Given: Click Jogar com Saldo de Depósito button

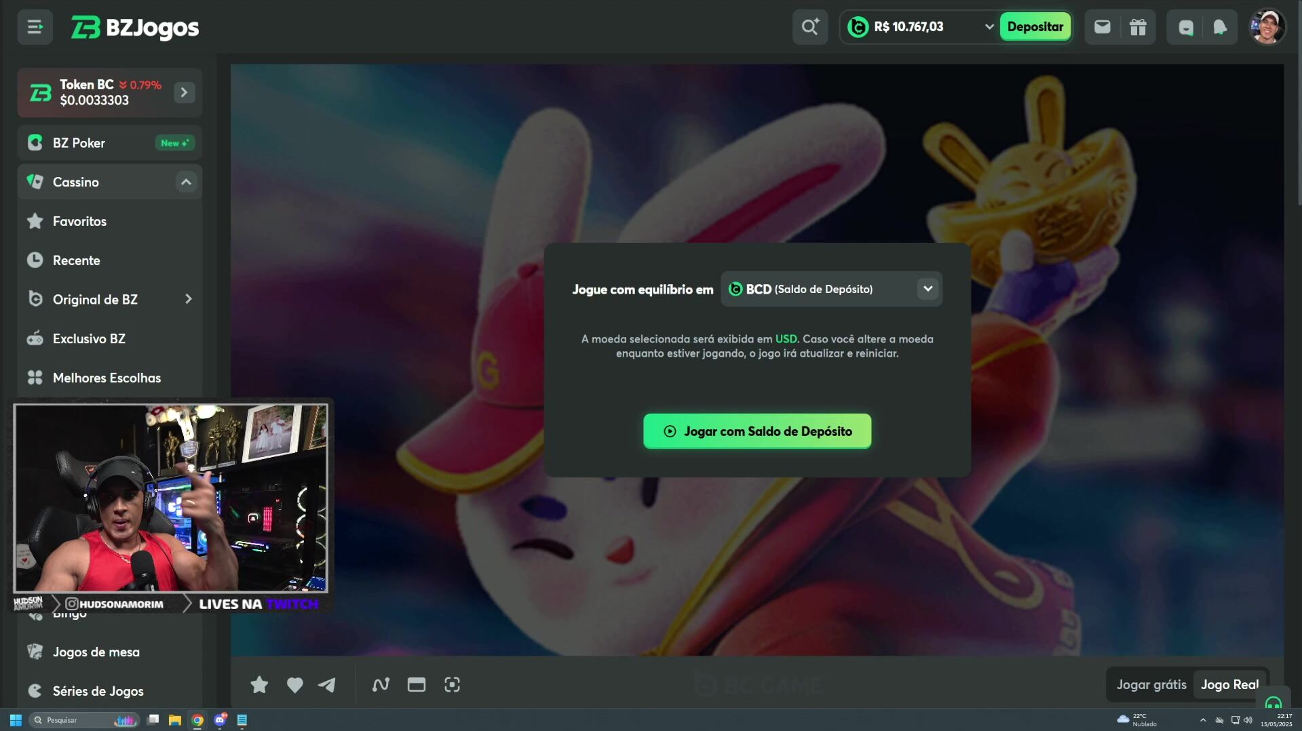Looking at the screenshot, I should pyautogui.click(x=757, y=431).
